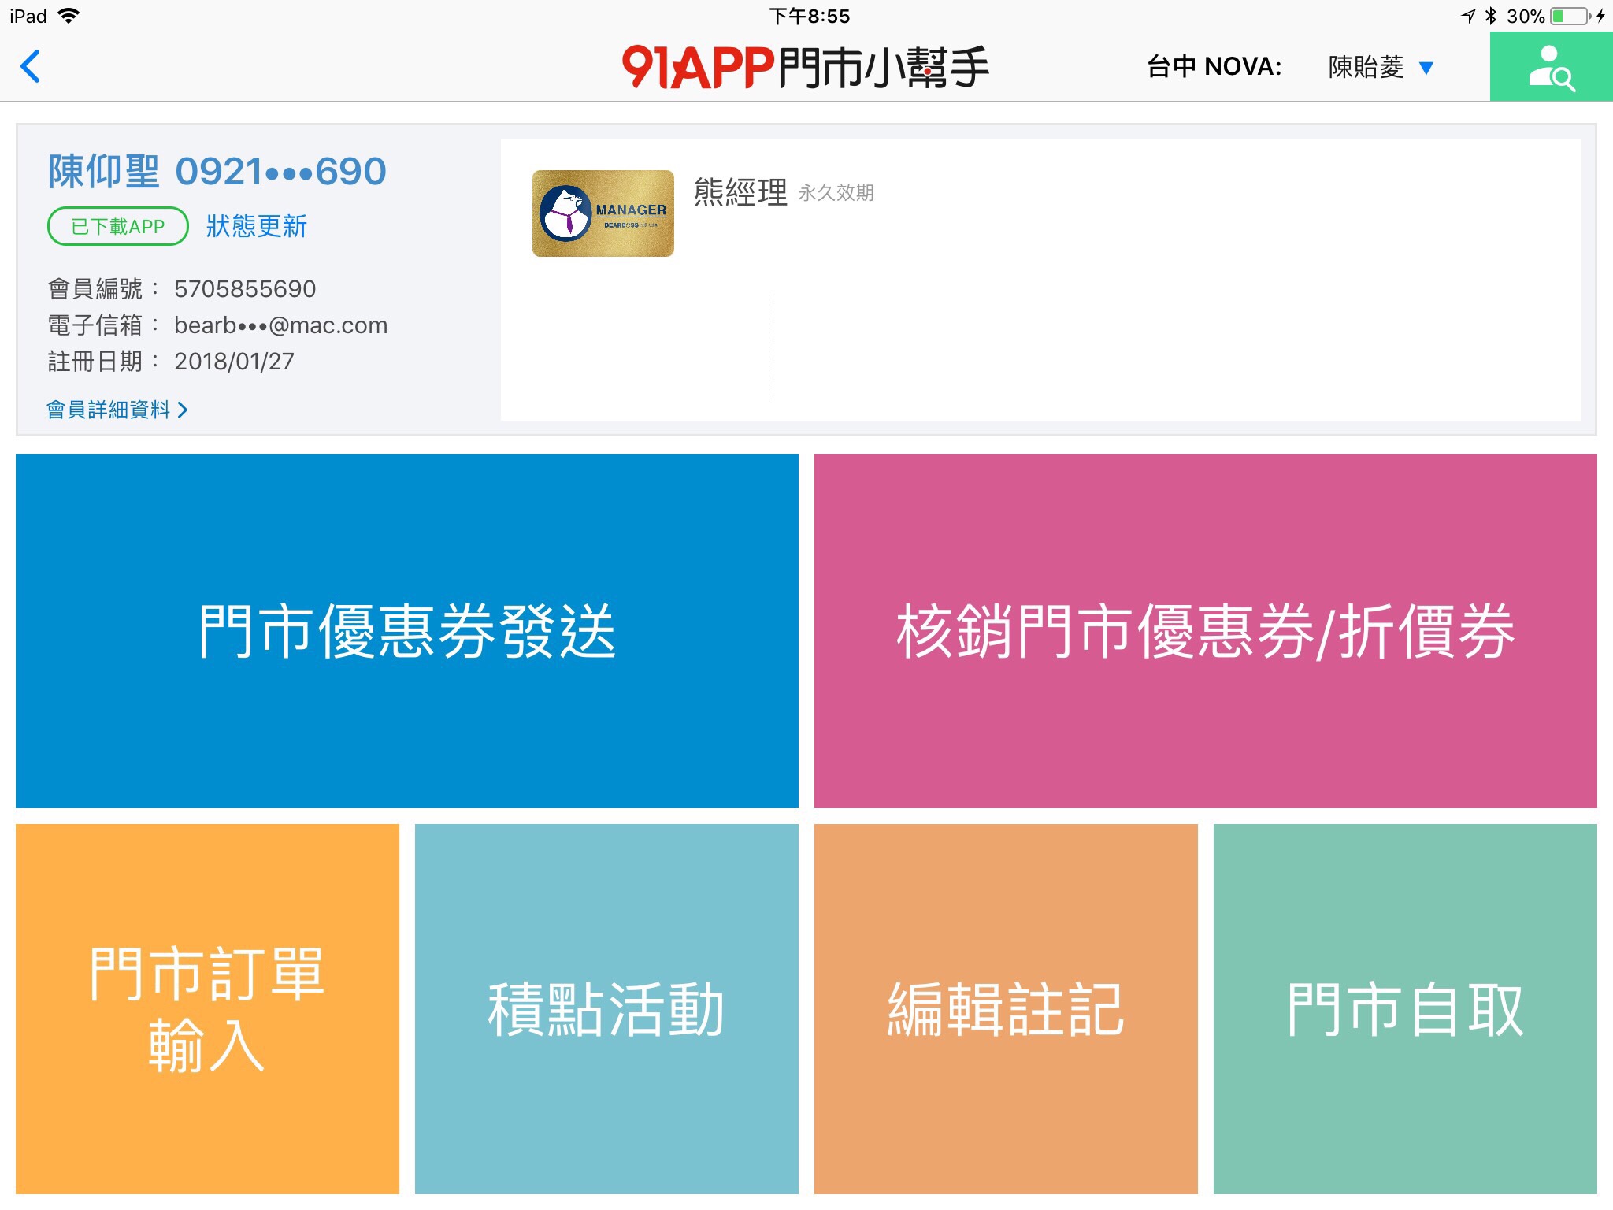This screenshot has height=1210, width=1613.
Task: Tap the back arrow icon
Action: click(31, 66)
